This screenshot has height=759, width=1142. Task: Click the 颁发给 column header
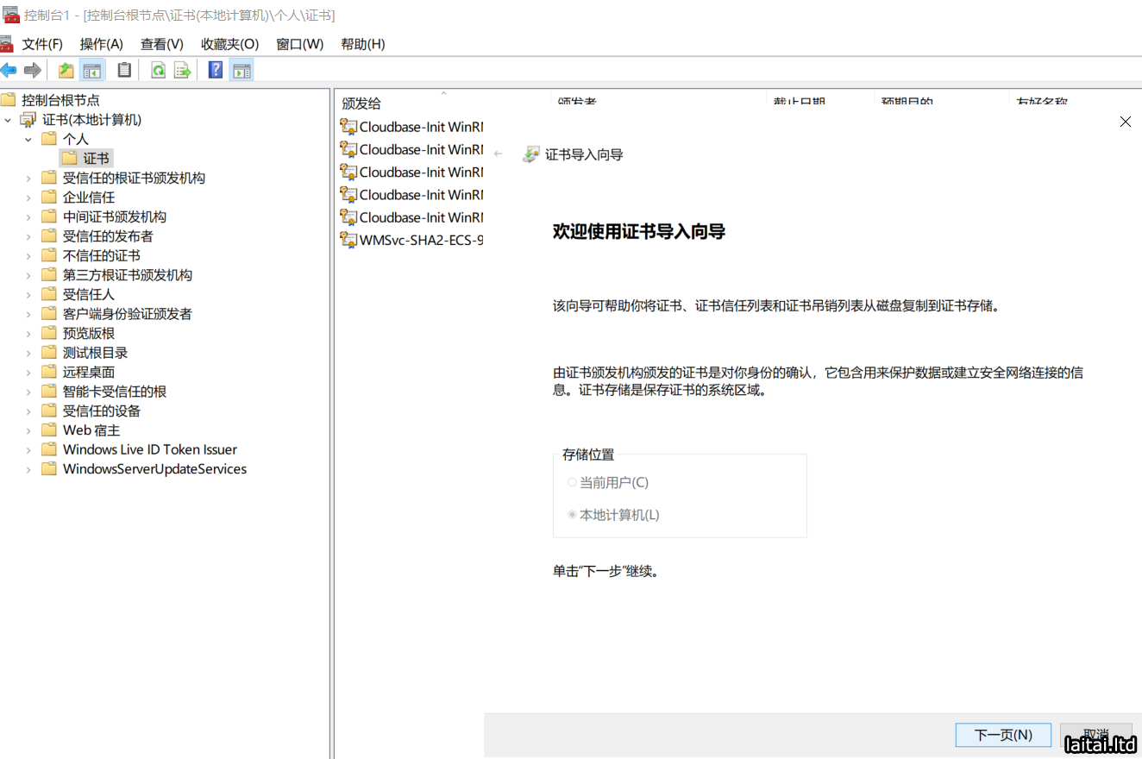click(361, 103)
